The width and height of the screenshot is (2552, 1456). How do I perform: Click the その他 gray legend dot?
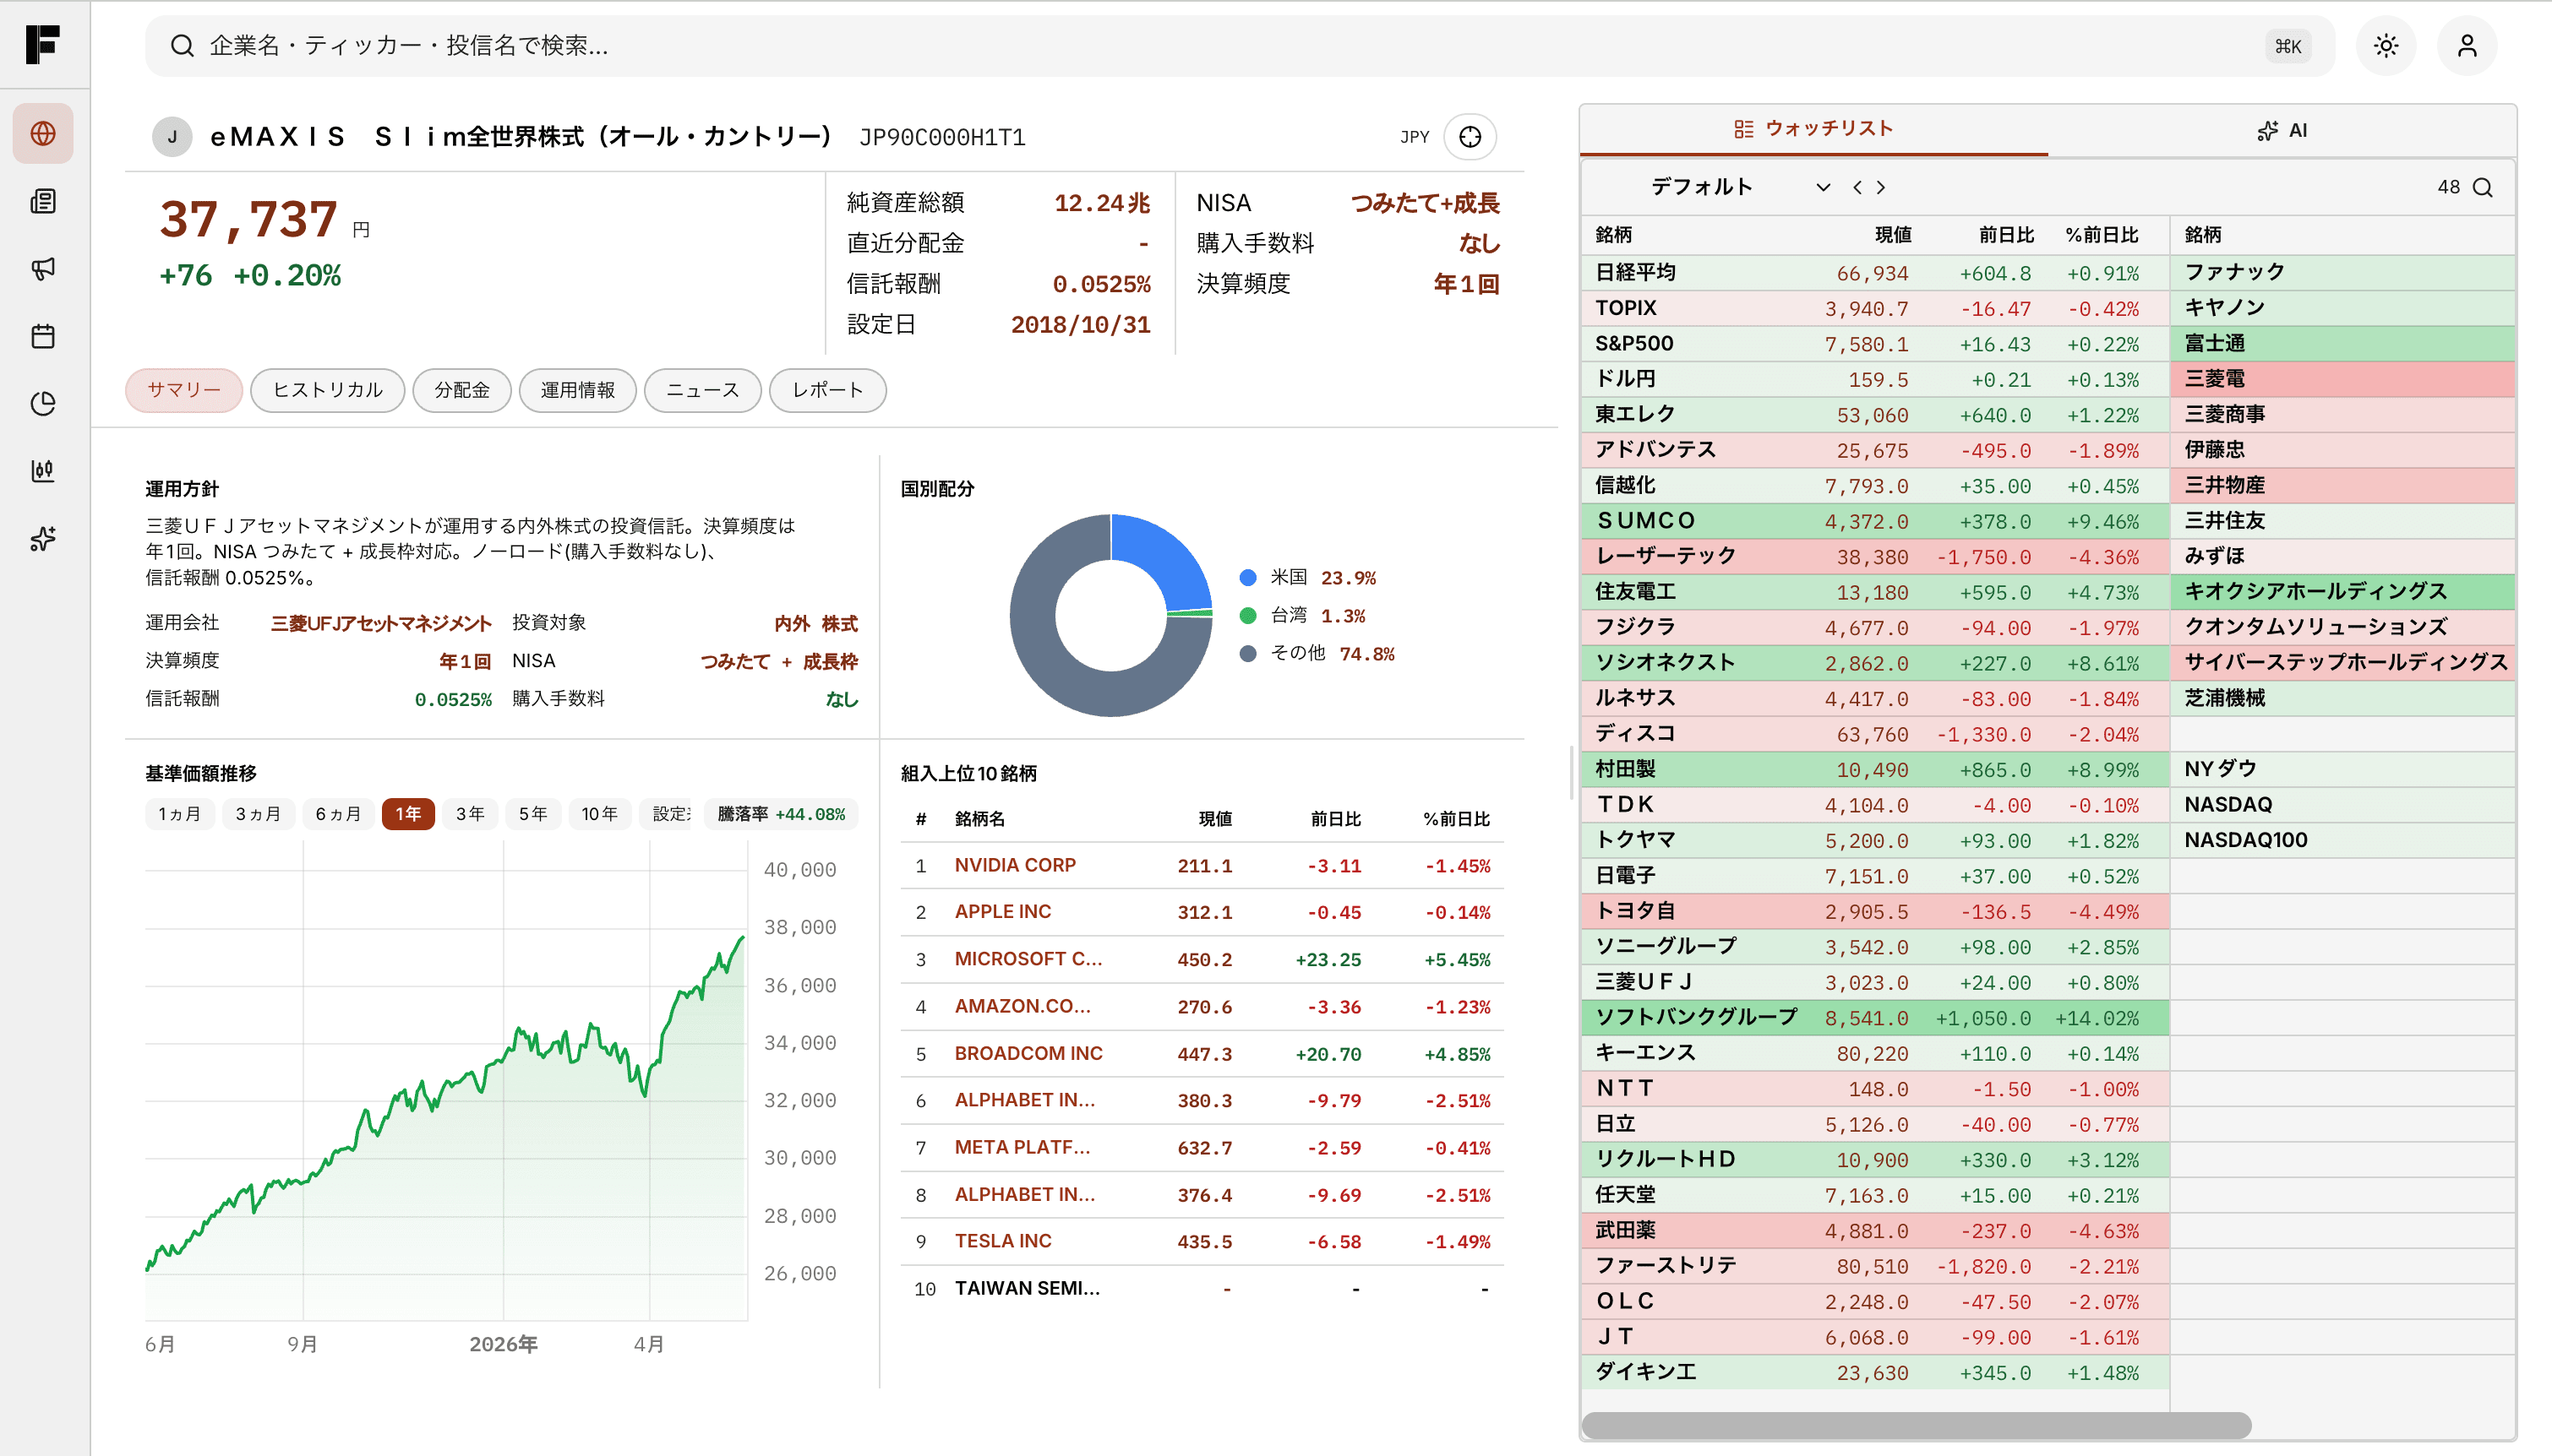coord(1247,654)
